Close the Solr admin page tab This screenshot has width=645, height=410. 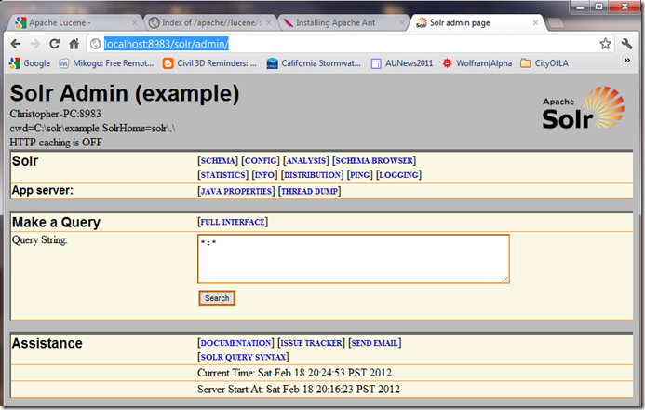pos(535,23)
